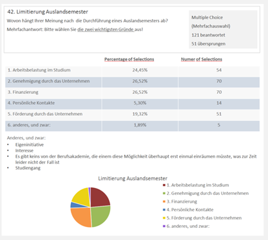Select the orange Finanzierung pie slice
The height and width of the screenshot is (240, 268).
(x=81, y=217)
